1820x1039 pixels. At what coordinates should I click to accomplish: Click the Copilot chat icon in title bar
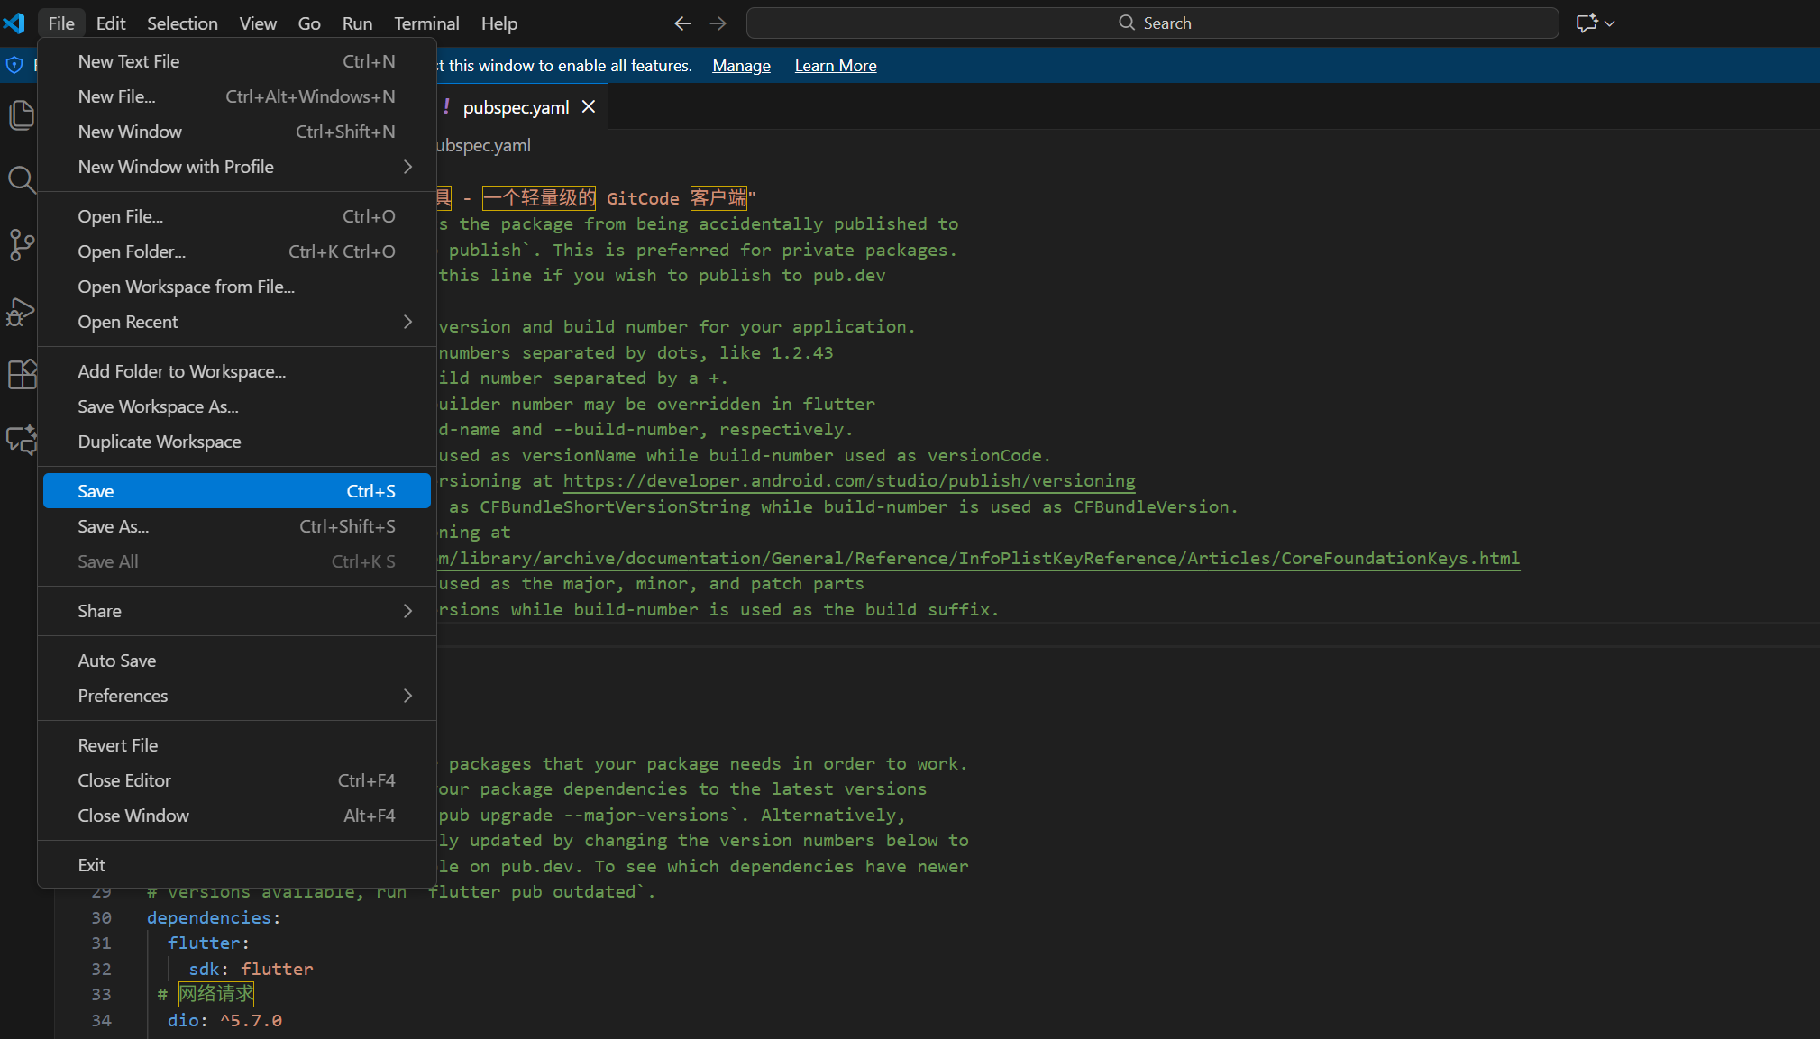click(1587, 23)
